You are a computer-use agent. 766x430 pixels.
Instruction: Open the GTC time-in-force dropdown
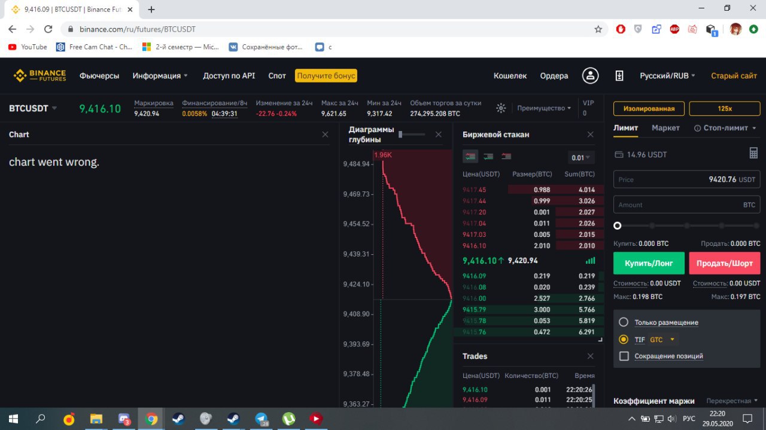662,339
